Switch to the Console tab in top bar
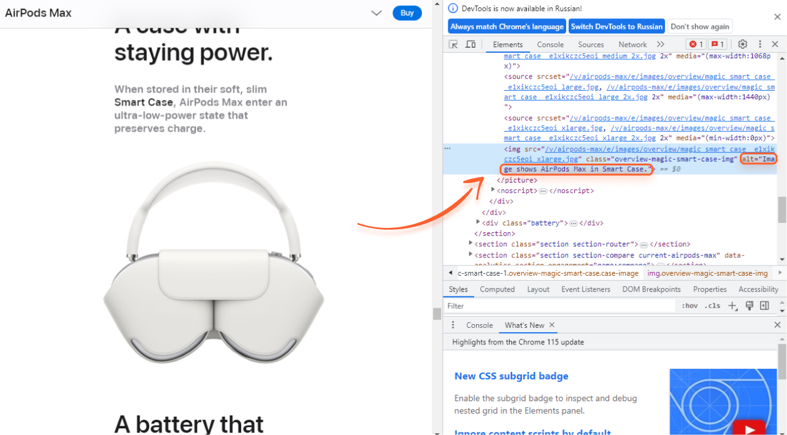The height and width of the screenshot is (435, 787). [550, 44]
